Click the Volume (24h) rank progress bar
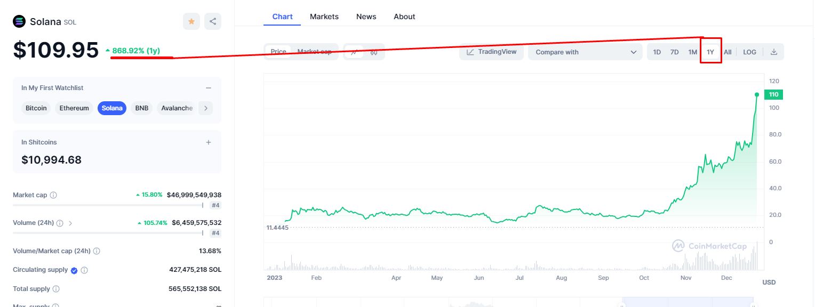Viewport: 815px width, 307px height. tap(108, 233)
